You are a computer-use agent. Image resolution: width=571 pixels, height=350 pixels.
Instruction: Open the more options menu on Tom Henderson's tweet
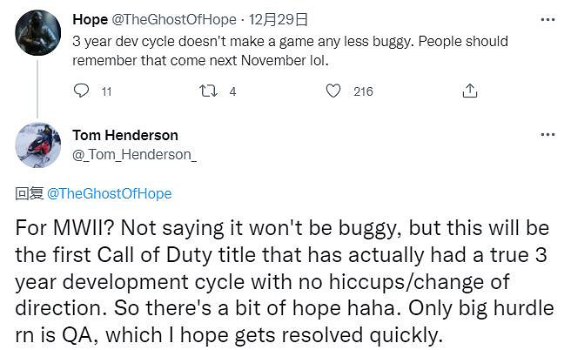pyautogui.click(x=547, y=135)
